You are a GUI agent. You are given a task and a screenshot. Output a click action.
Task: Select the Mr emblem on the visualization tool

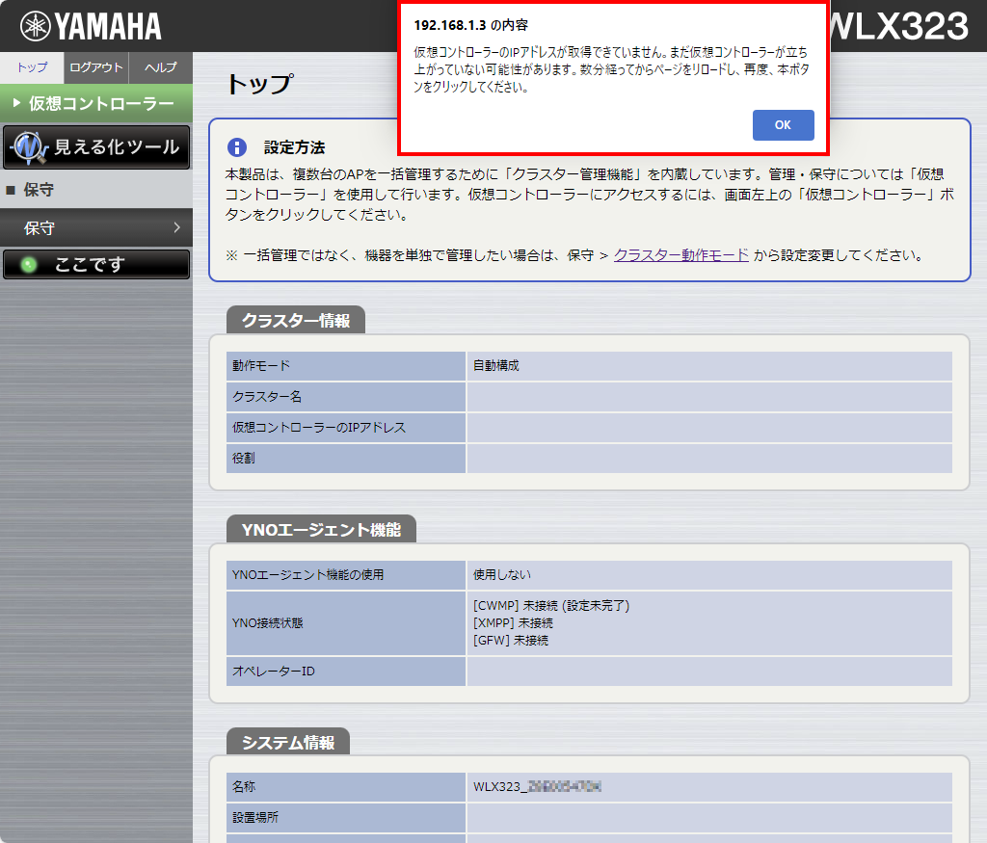pyautogui.click(x=29, y=147)
